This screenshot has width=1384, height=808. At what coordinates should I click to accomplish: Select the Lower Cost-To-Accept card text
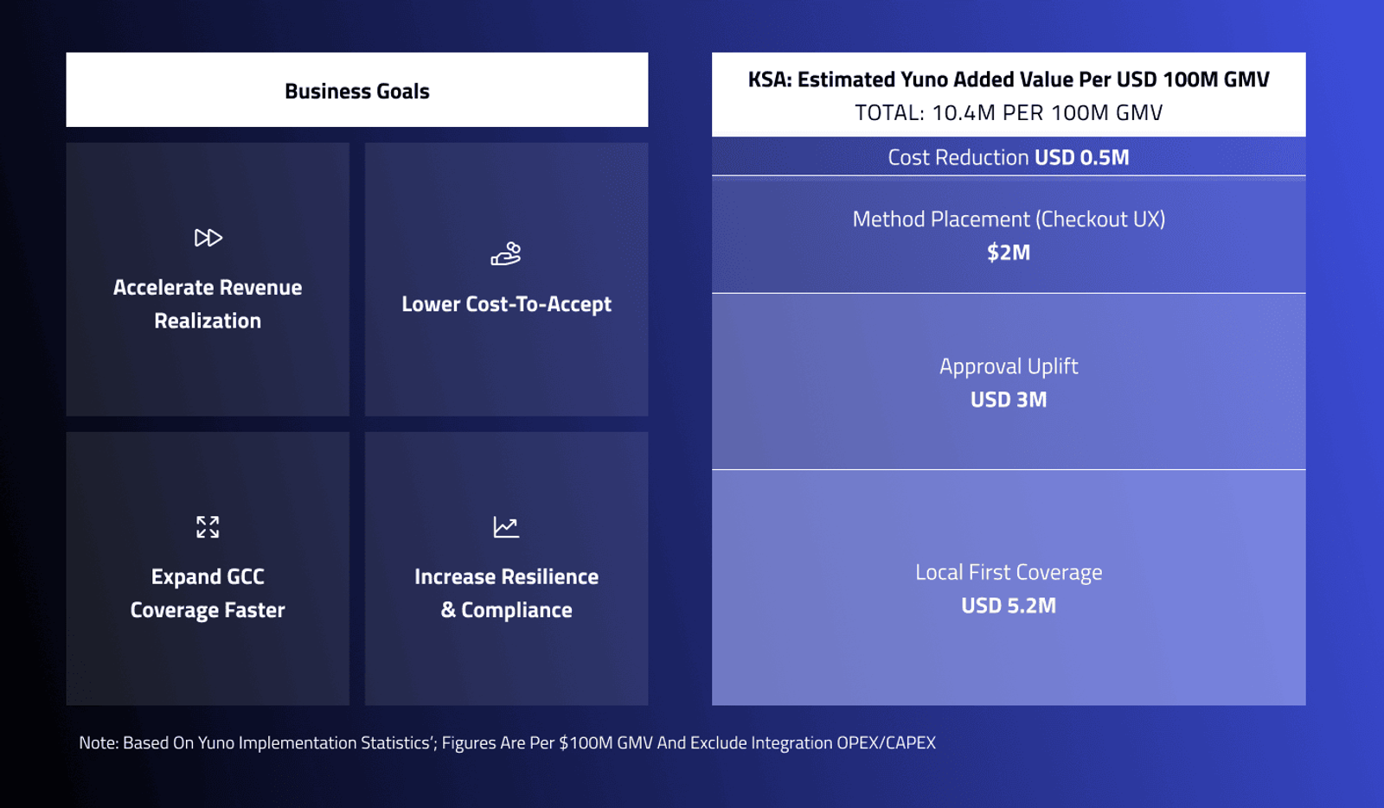click(506, 304)
